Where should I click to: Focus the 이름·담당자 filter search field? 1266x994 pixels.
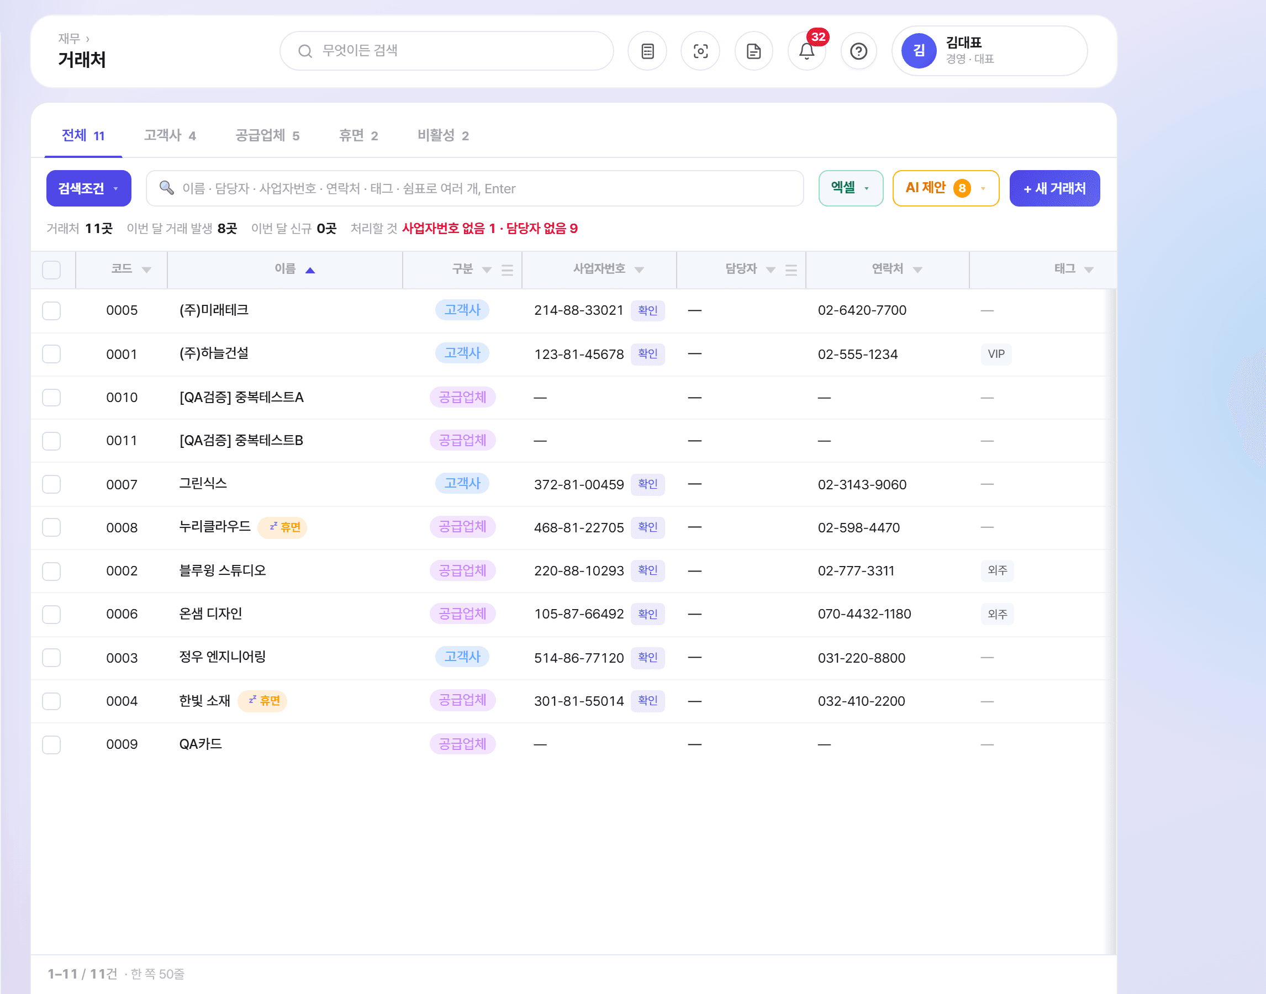474,188
